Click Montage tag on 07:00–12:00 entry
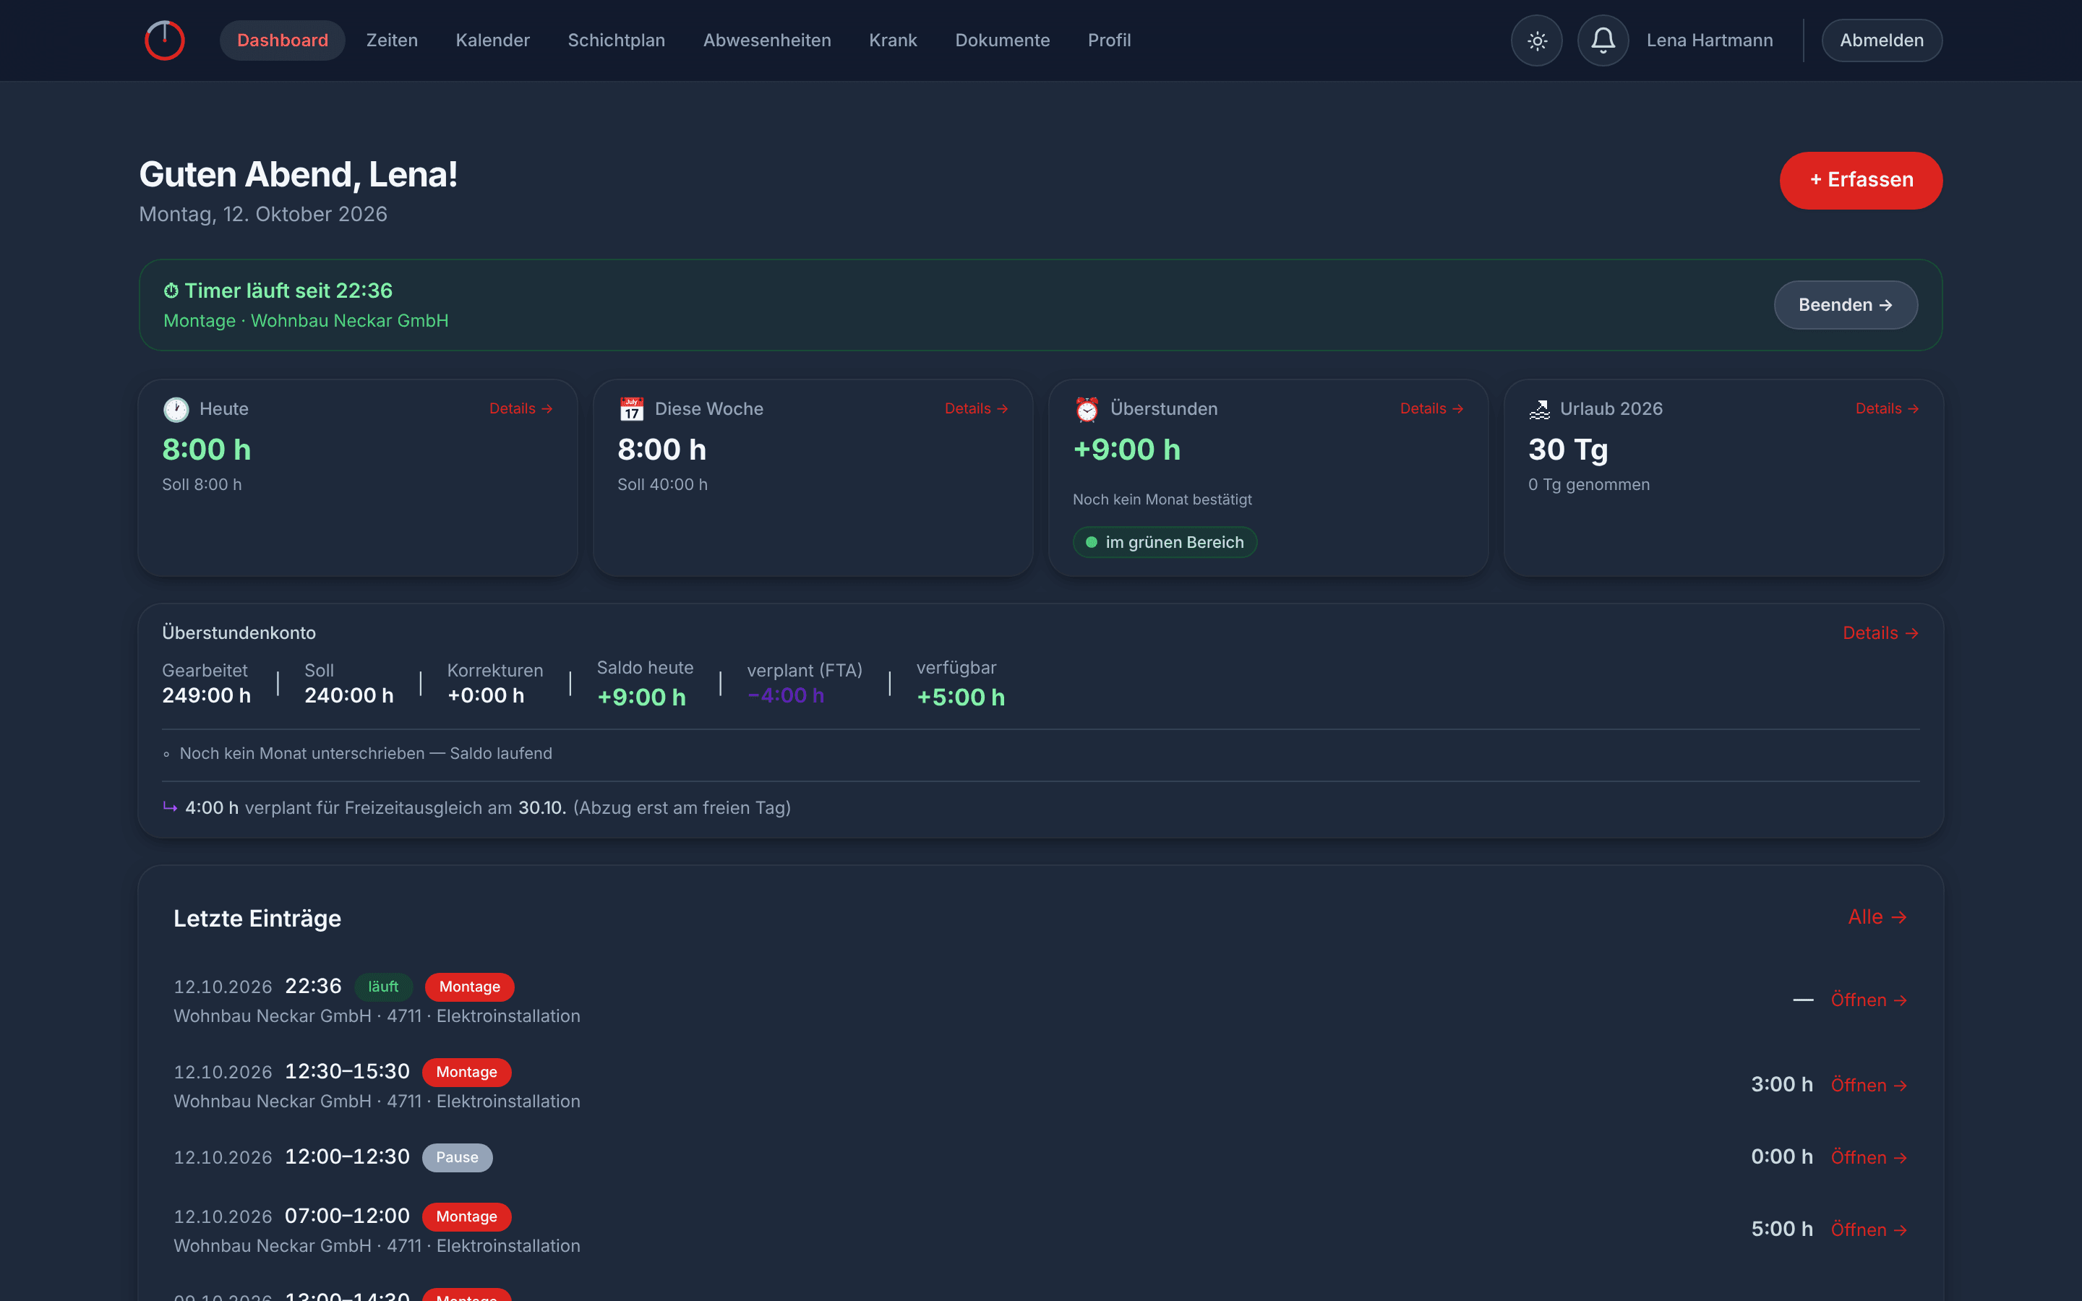Image resolution: width=2082 pixels, height=1301 pixels. point(466,1216)
